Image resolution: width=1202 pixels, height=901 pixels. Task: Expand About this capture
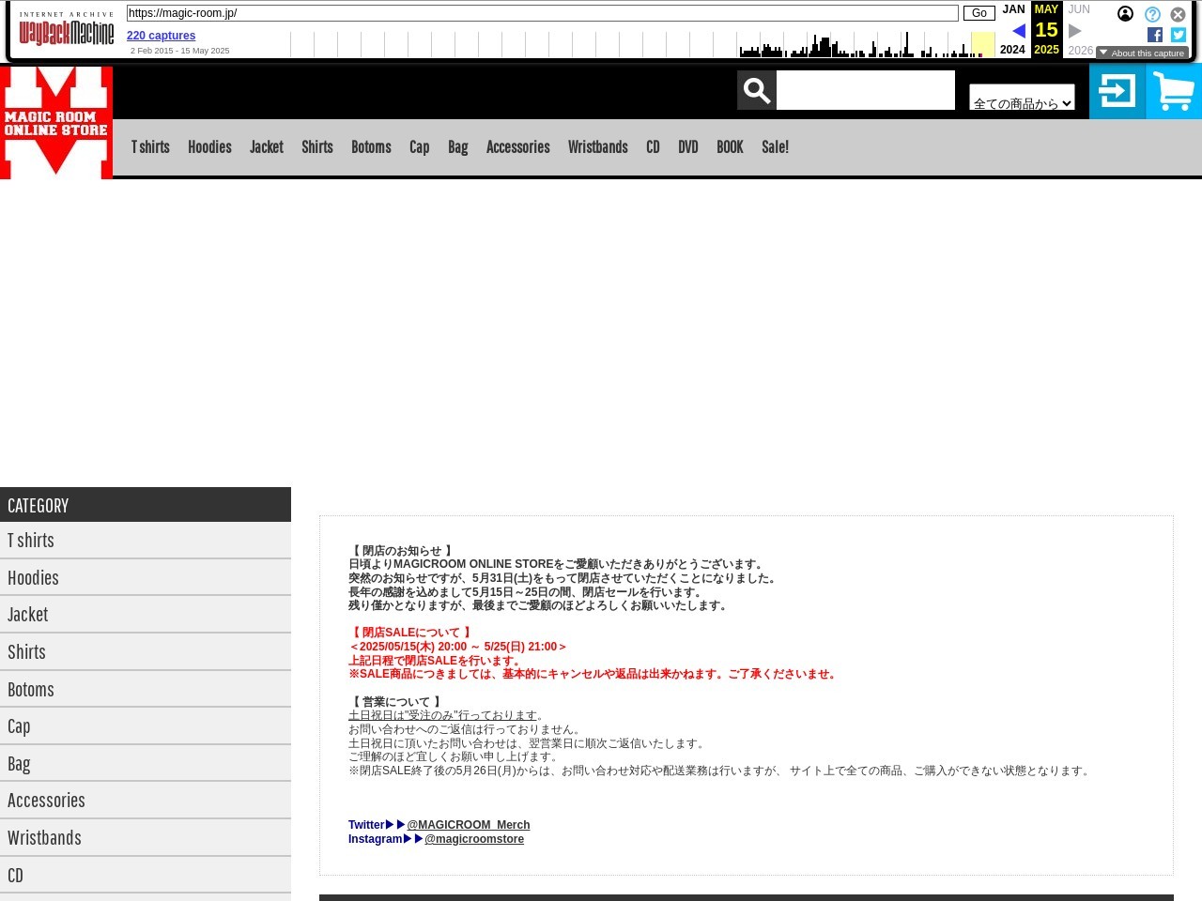tap(1142, 53)
